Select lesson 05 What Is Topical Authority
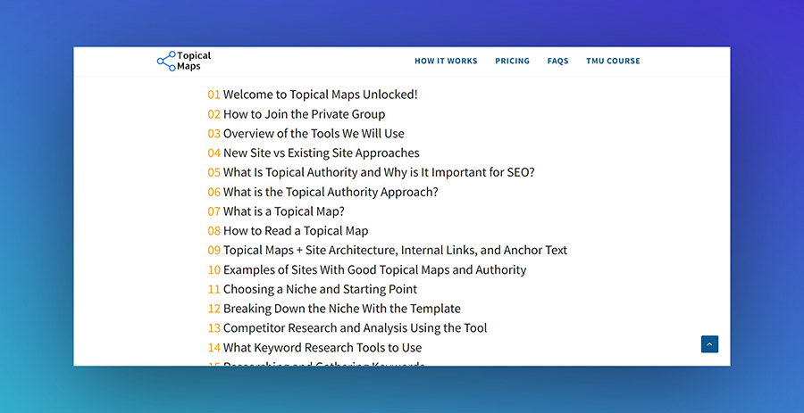The height and width of the screenshot is (413, 804). tap(372, 172)
